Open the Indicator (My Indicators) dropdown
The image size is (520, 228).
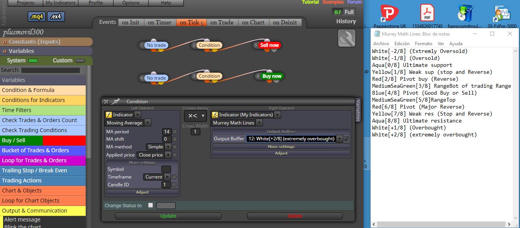[277, 115]
